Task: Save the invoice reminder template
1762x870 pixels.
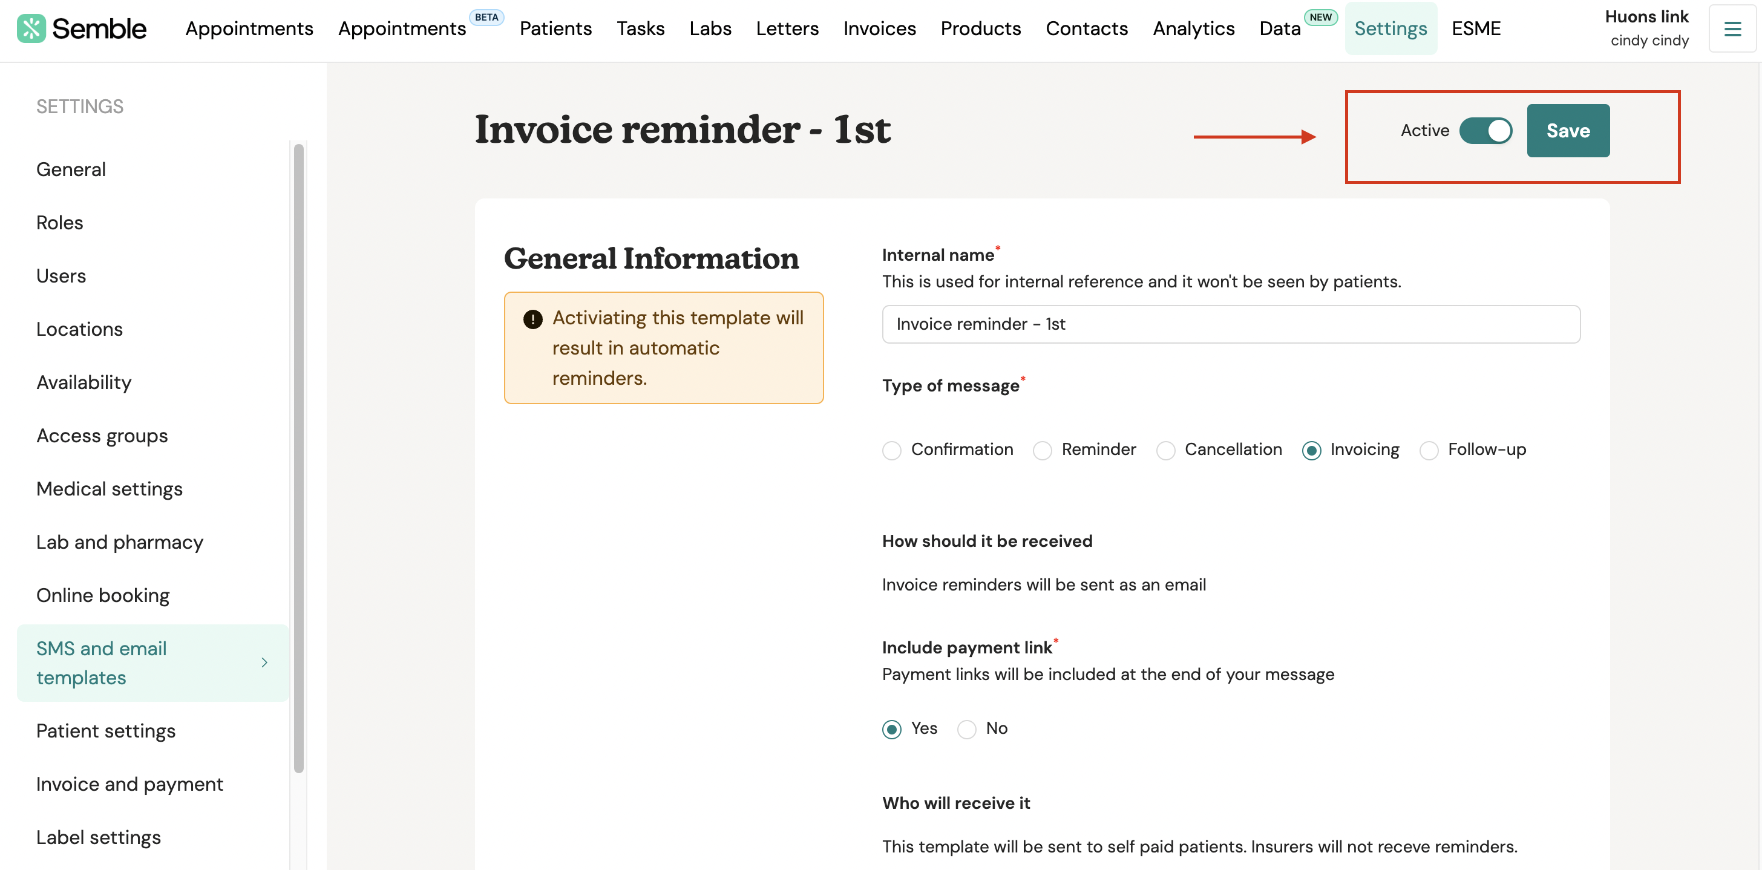Action: click(x=1568, y=131)
